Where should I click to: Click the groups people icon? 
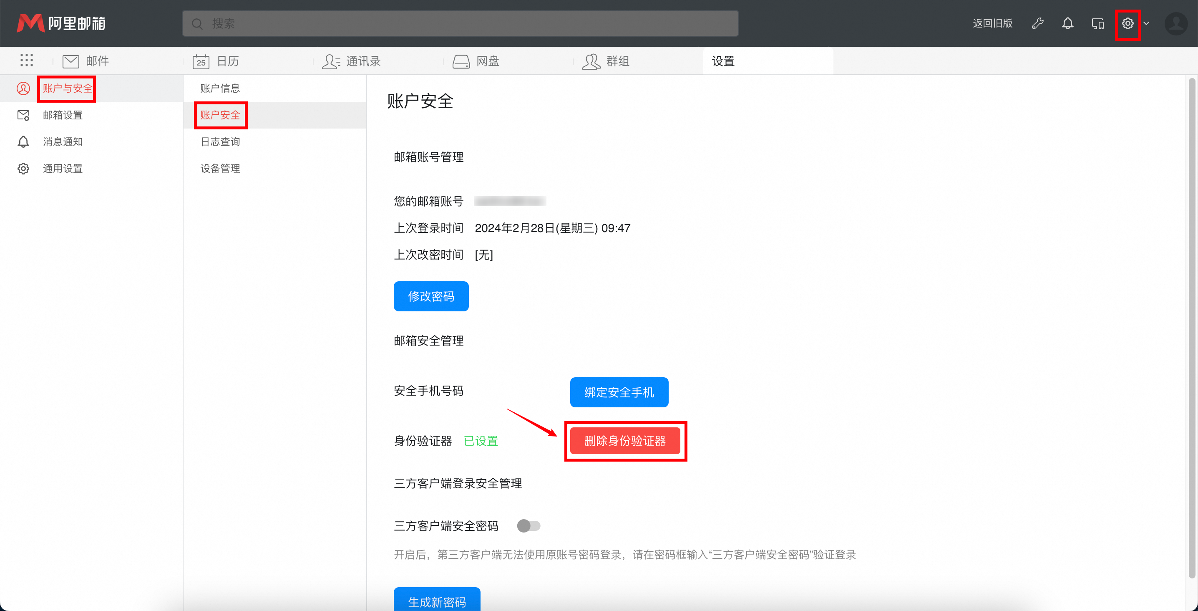click(591, 61)
